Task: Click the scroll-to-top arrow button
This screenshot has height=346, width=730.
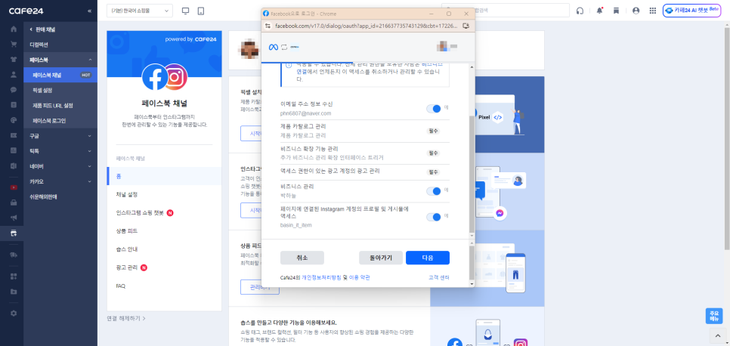Action: (718, 335)
